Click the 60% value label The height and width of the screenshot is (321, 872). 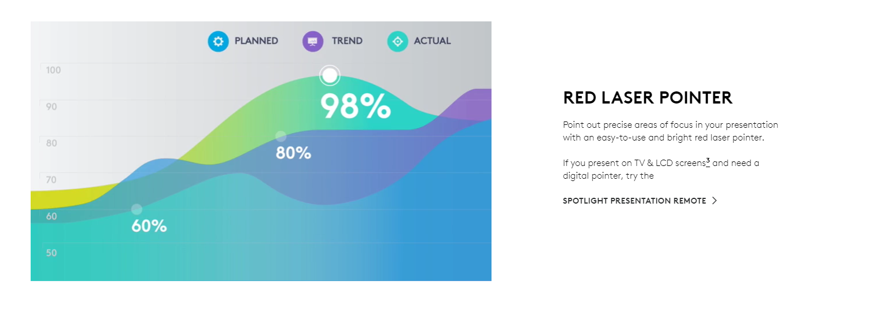point(149,226)
